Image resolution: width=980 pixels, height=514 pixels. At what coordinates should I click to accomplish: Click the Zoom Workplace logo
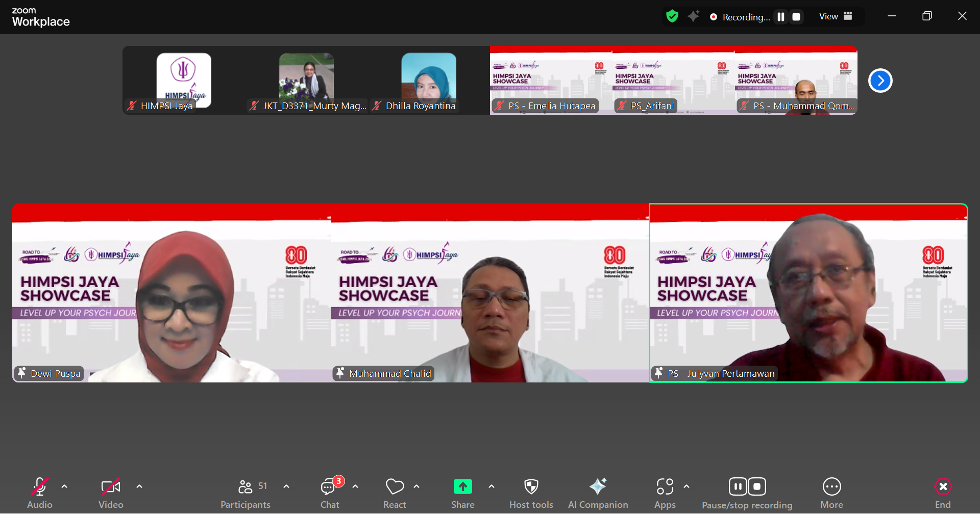point(41,17)
